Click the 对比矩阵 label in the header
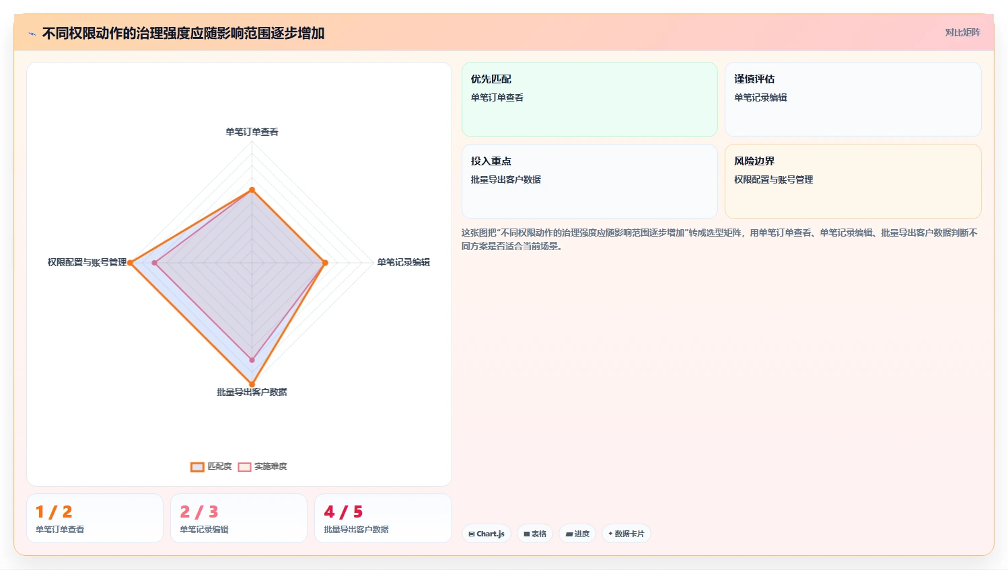The height and width of the screenshot is (570, 1008). click(962, 32)
